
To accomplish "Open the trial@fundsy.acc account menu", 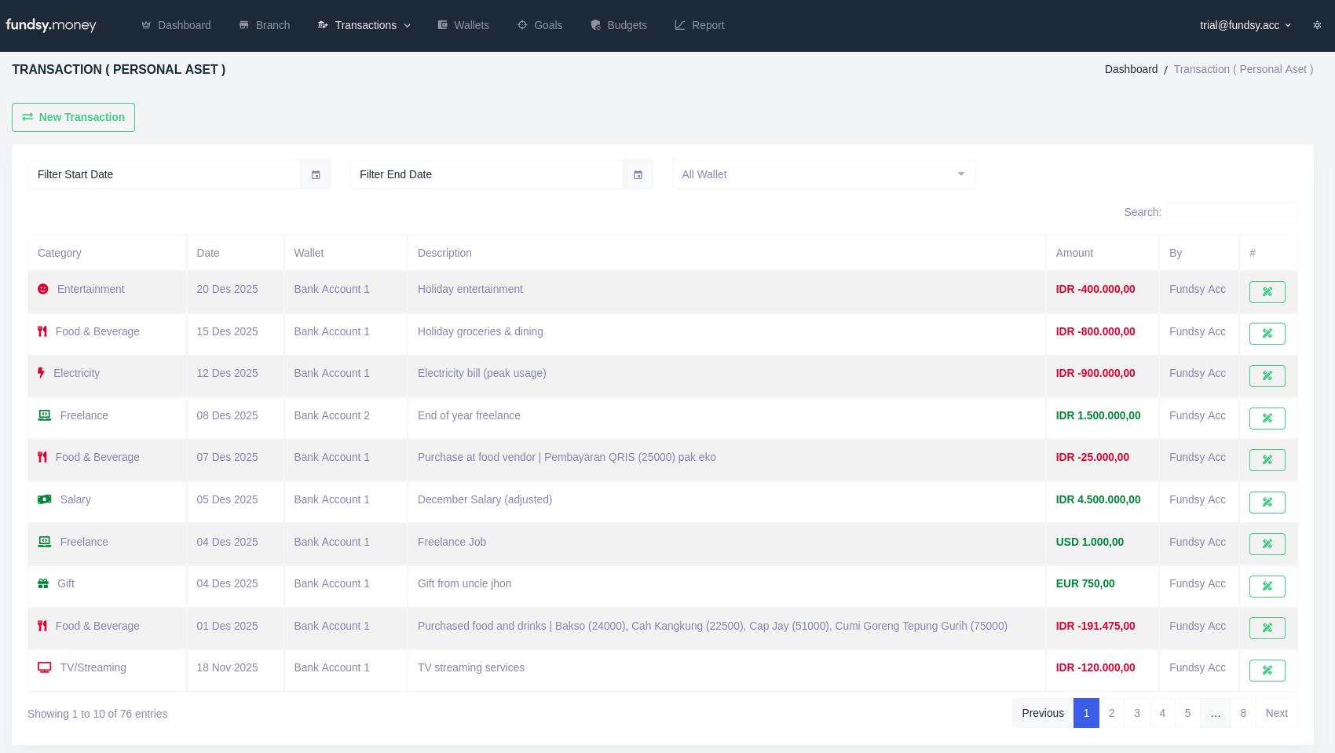I will (x=1245, y=25).
